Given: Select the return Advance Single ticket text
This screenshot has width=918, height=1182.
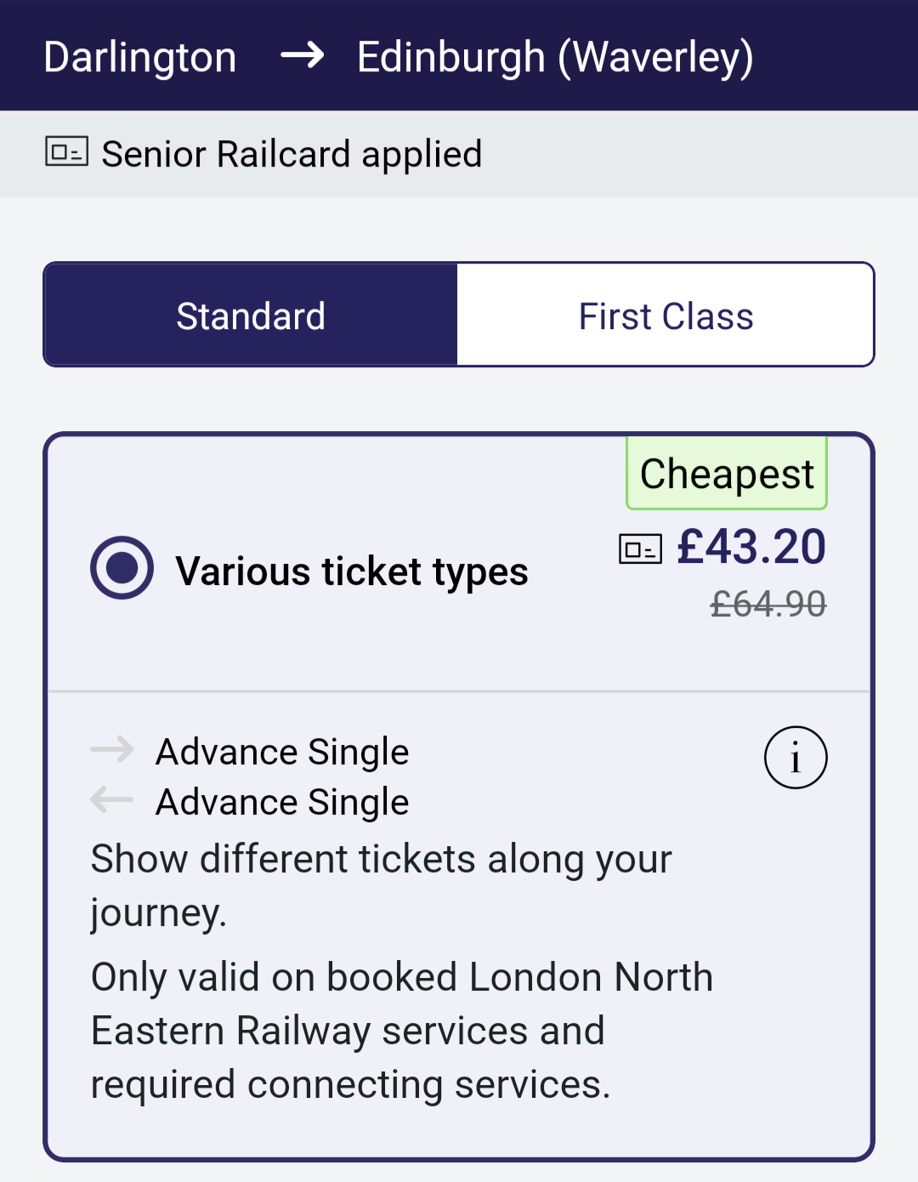Looking at the screenshot, I should click(x=282, y=802).
